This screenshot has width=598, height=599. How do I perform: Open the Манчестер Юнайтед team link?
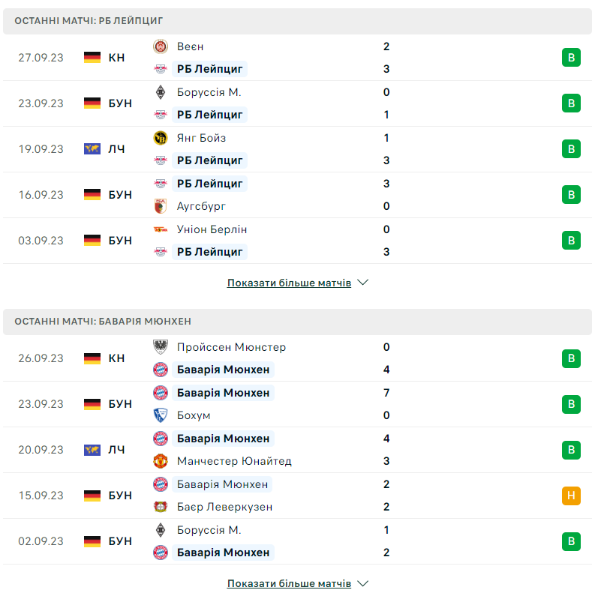click(234, 461)
